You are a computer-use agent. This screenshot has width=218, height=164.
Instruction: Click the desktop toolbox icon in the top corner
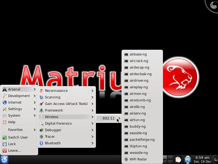[212, 5]
